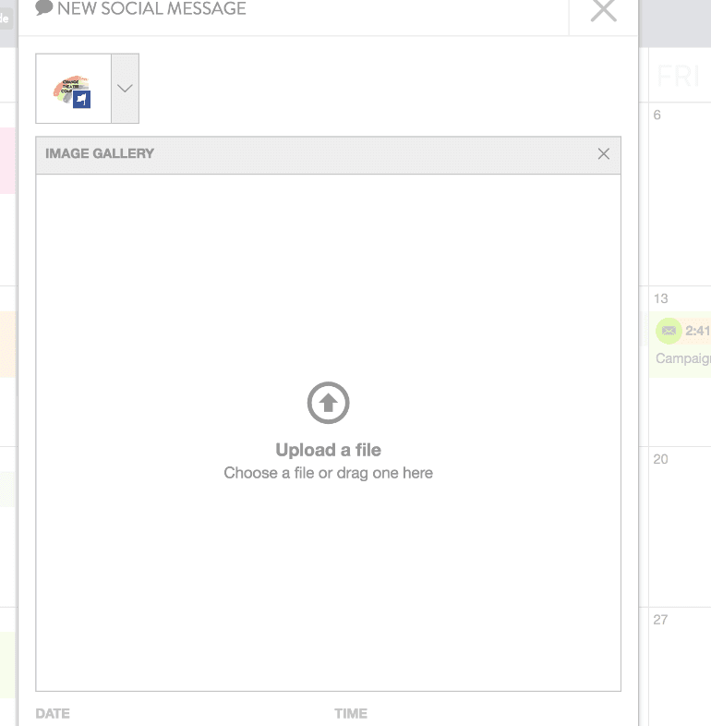Select calendar day 27
The image size is (711, 726).
660,620
